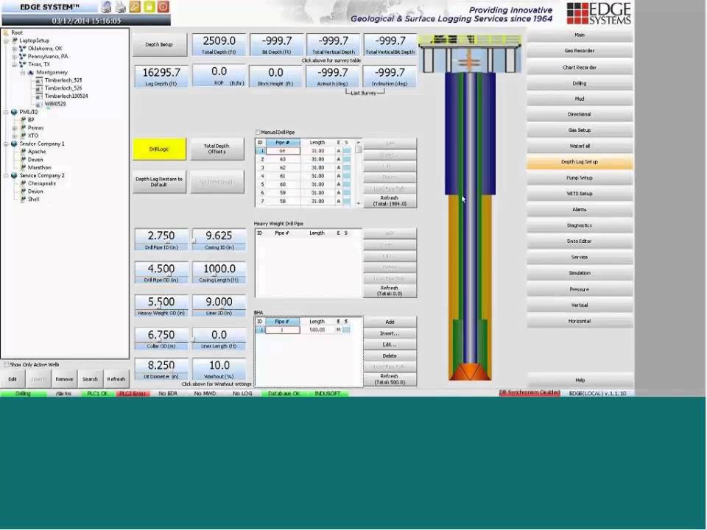Select the Timberloch130524 well
707x530 pixels.
tap(66, 96)
